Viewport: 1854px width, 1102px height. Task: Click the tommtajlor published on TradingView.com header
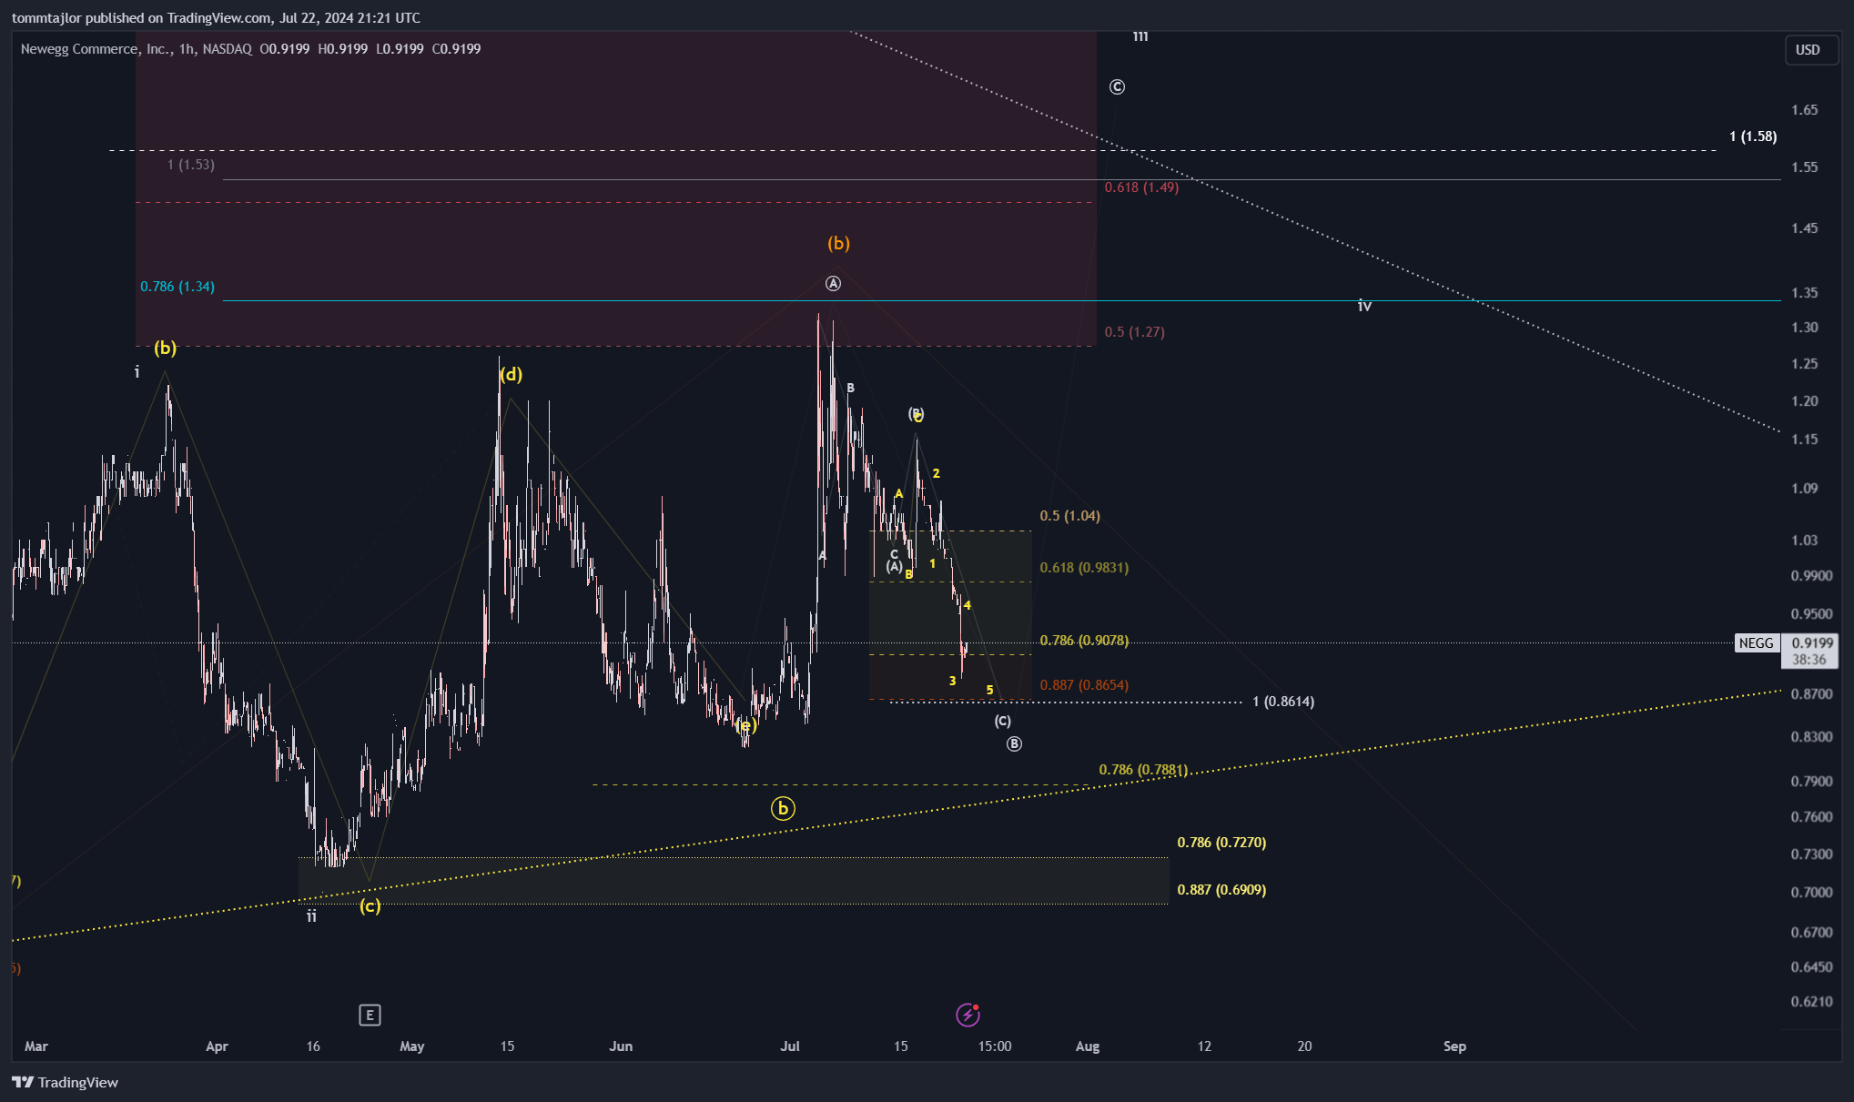click(216, 18)
